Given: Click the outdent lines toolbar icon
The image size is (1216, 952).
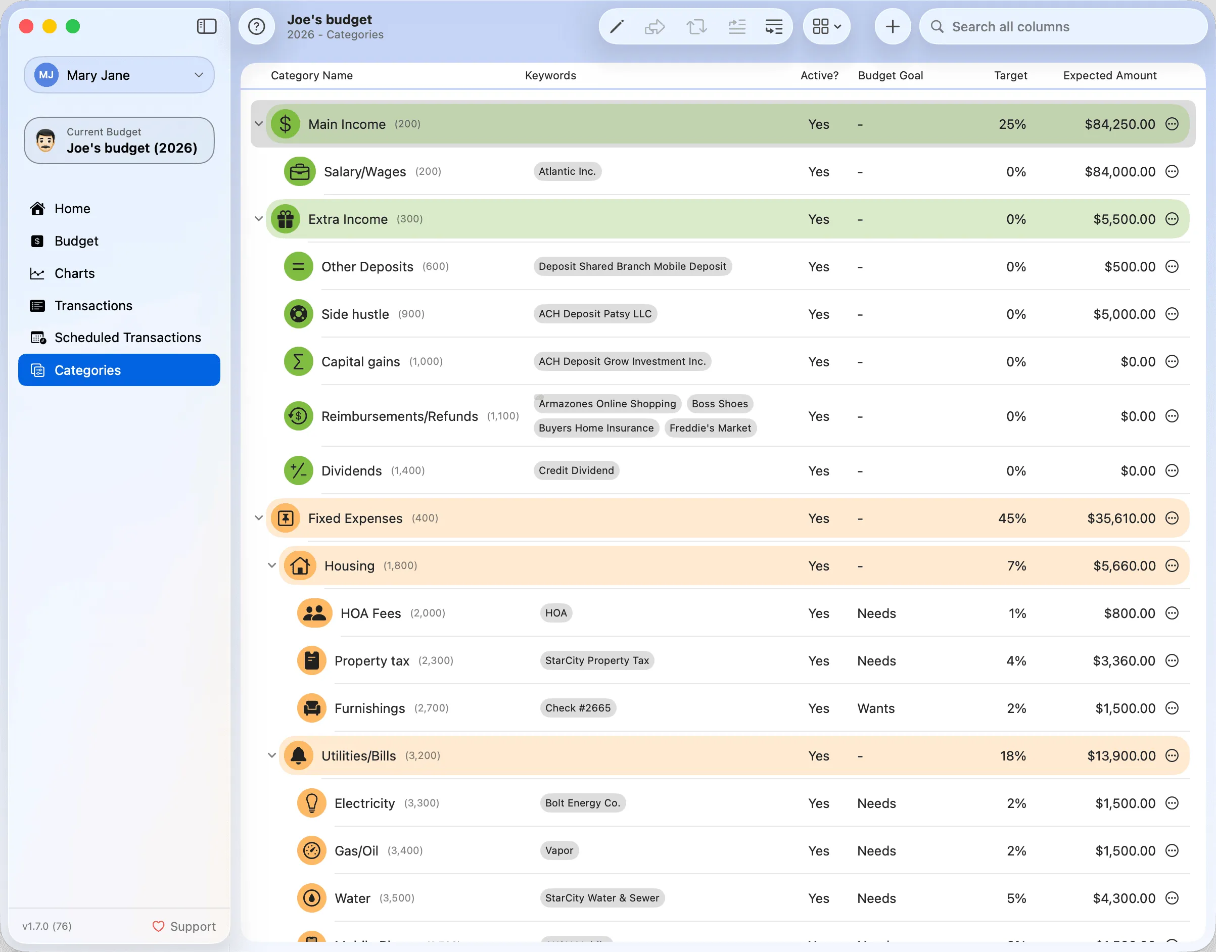Looking at the screenshot, I should (x=737, y=26).
